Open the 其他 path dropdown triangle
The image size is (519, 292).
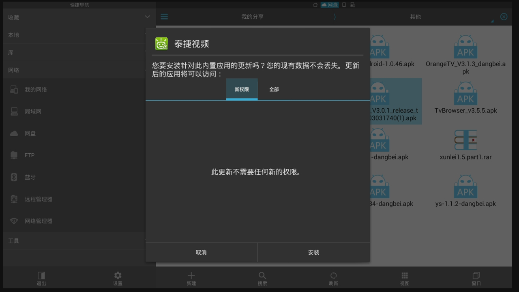pos(492,21)
